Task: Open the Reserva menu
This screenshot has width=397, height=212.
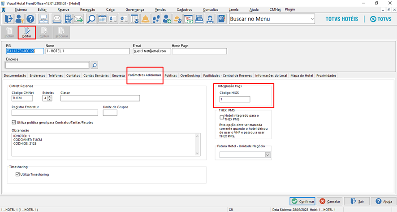Action: (63, 9)
